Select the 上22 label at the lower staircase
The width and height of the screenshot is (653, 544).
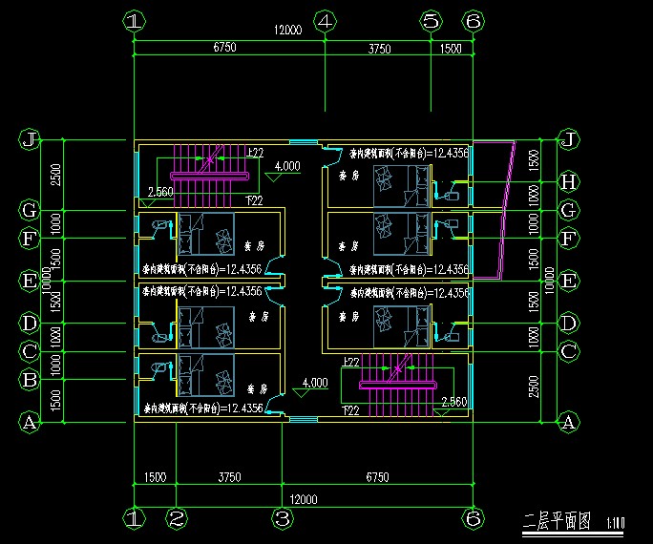(x=350, y=362)
